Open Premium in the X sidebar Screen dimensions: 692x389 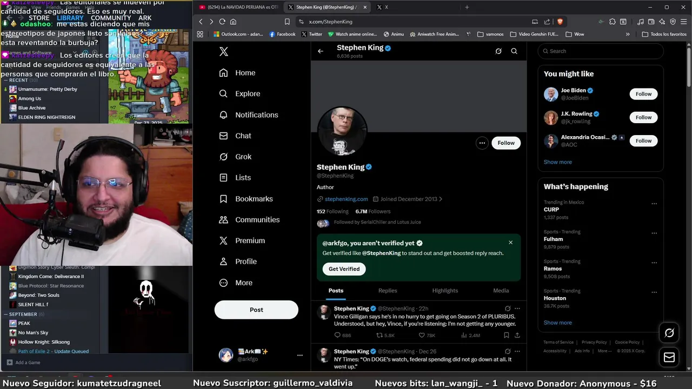coord(242,241)
